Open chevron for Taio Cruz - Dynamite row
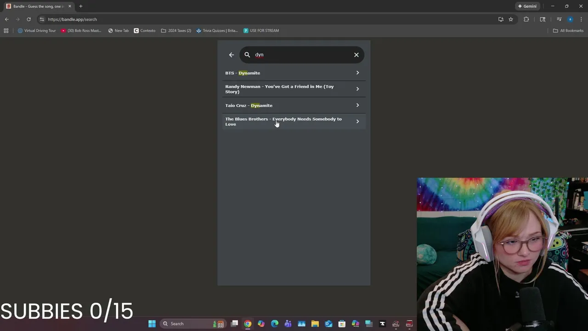Screen dimensions: 588x331 [357, 105]
